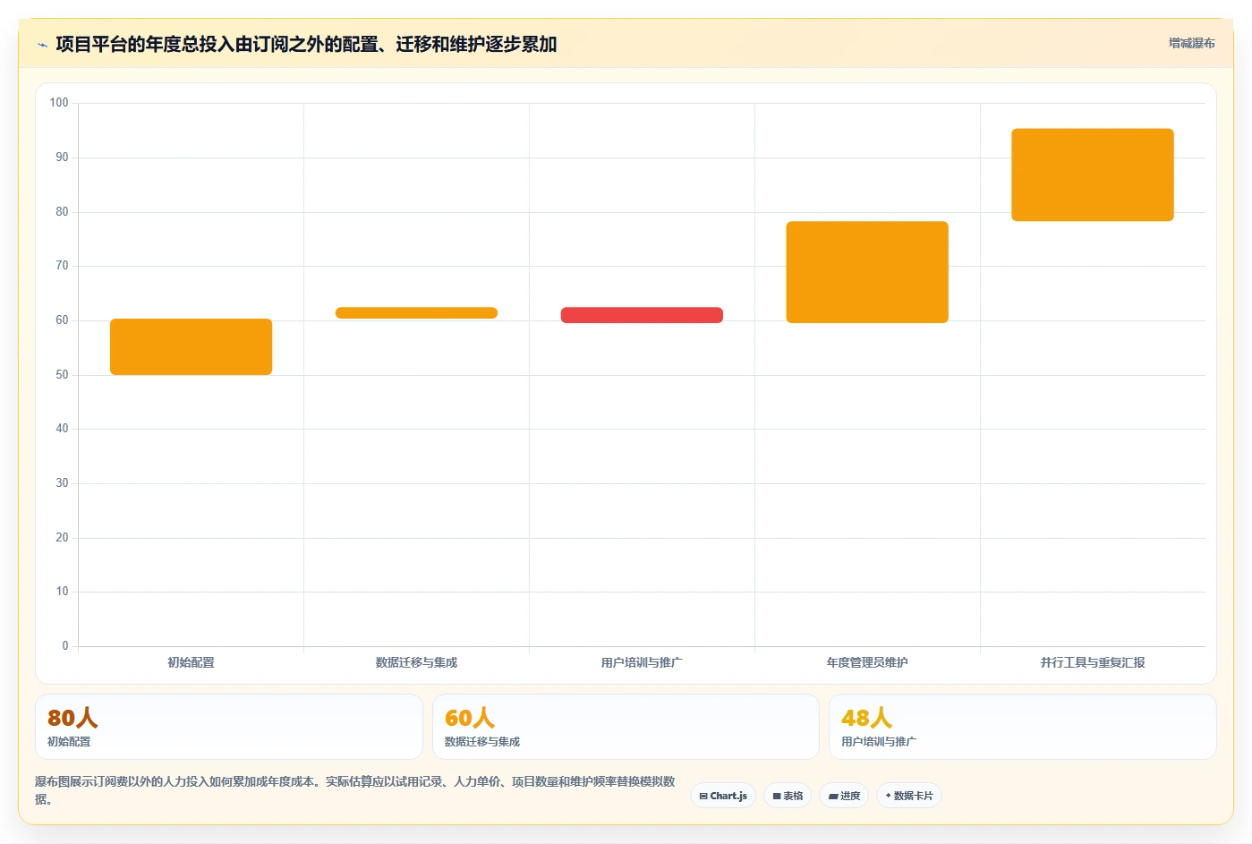Click the footer description starting with 瀑布图展示
The height and width of the screenshot is (844, 1252).
[x=355, y=790]
